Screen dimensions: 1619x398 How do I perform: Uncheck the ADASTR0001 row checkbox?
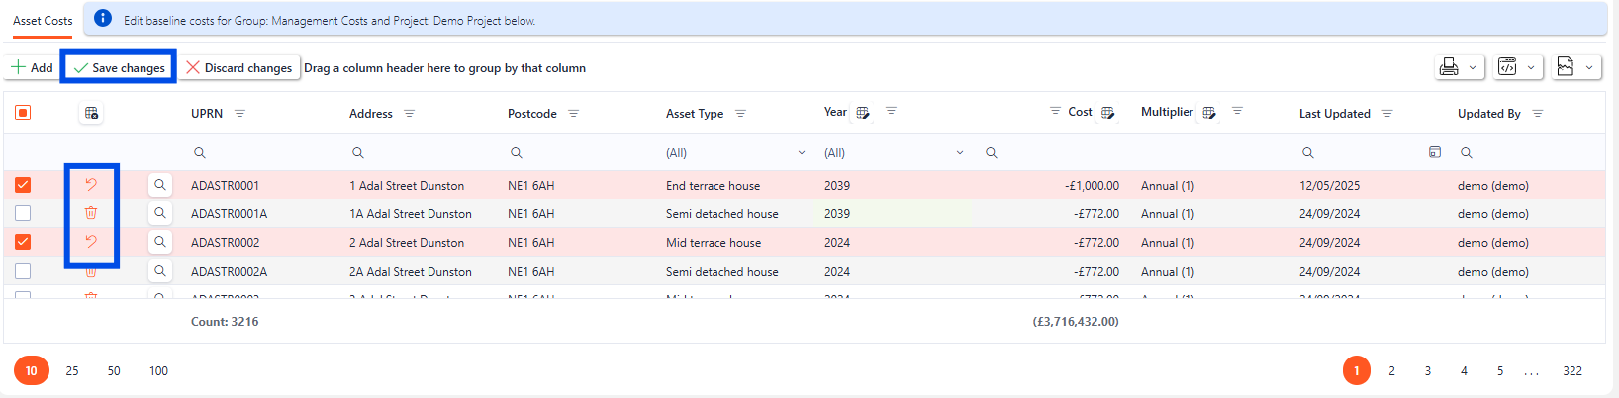23,185
